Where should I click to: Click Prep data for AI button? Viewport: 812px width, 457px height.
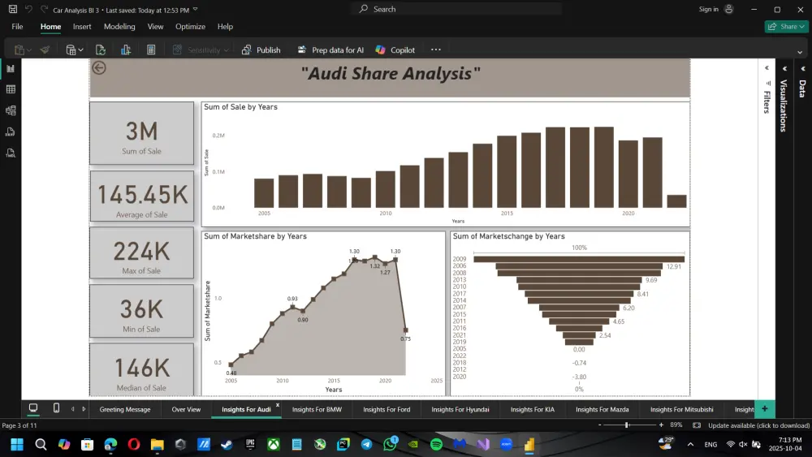[330, 50]
